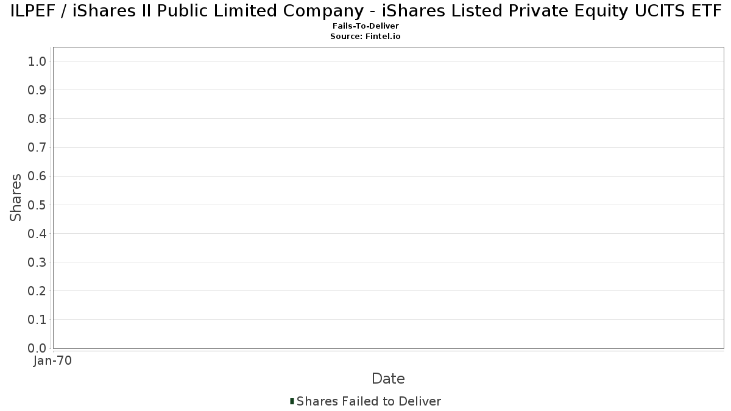Click the center of the empty plot area

[388, 197]
